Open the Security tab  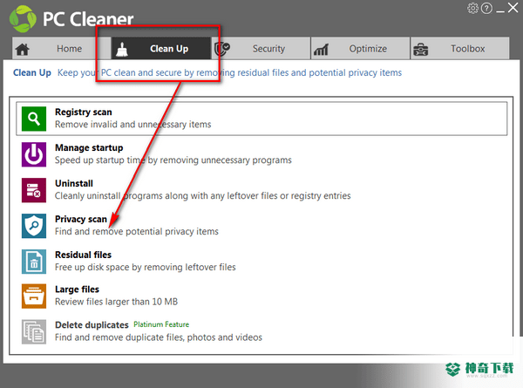[261, 48]
